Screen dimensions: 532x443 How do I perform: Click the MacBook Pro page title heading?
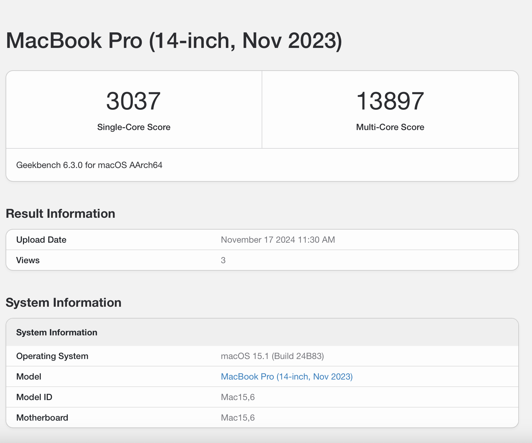[x=174, y=40]
